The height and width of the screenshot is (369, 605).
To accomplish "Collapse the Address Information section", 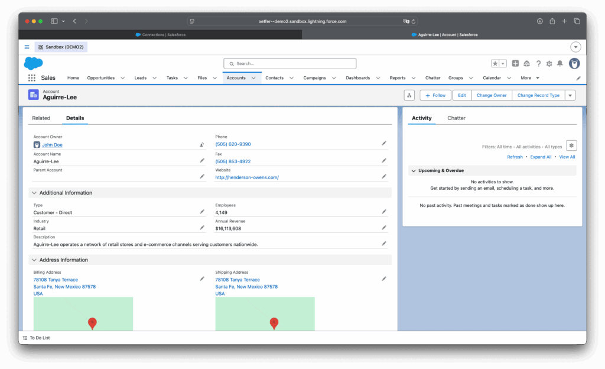I will point(34,260).
